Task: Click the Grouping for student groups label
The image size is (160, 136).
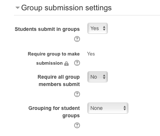Action: [54, 112]
